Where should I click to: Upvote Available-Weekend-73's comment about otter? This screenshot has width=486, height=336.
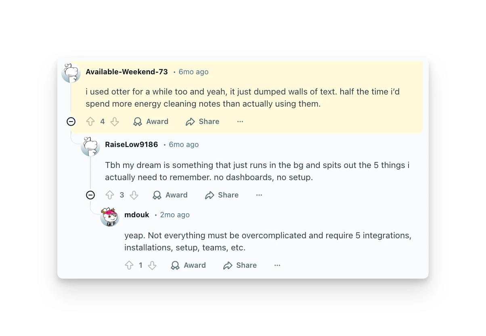pyautogui.click(x=90, y=121)
